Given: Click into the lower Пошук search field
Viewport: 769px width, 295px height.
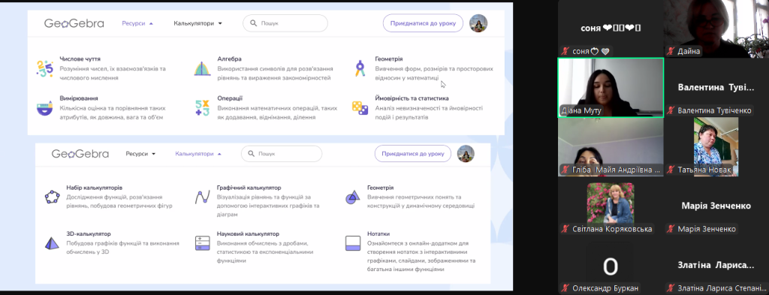Looking at the screenshot, I should tap(282, 154).
